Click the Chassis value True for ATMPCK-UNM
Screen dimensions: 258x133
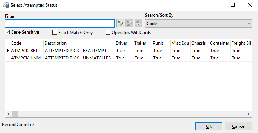(x=199, y=58)
